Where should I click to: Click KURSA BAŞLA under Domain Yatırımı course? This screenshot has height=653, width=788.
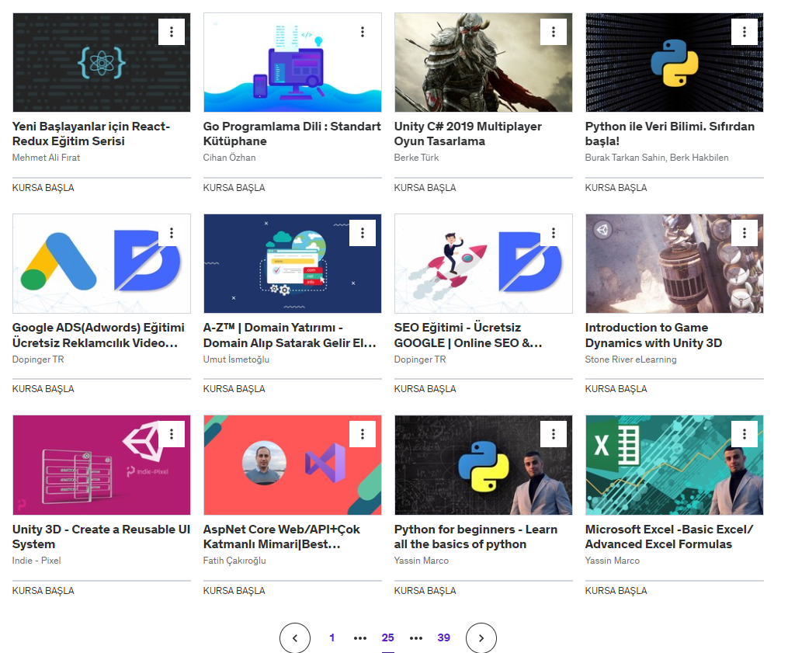[234, 388]
